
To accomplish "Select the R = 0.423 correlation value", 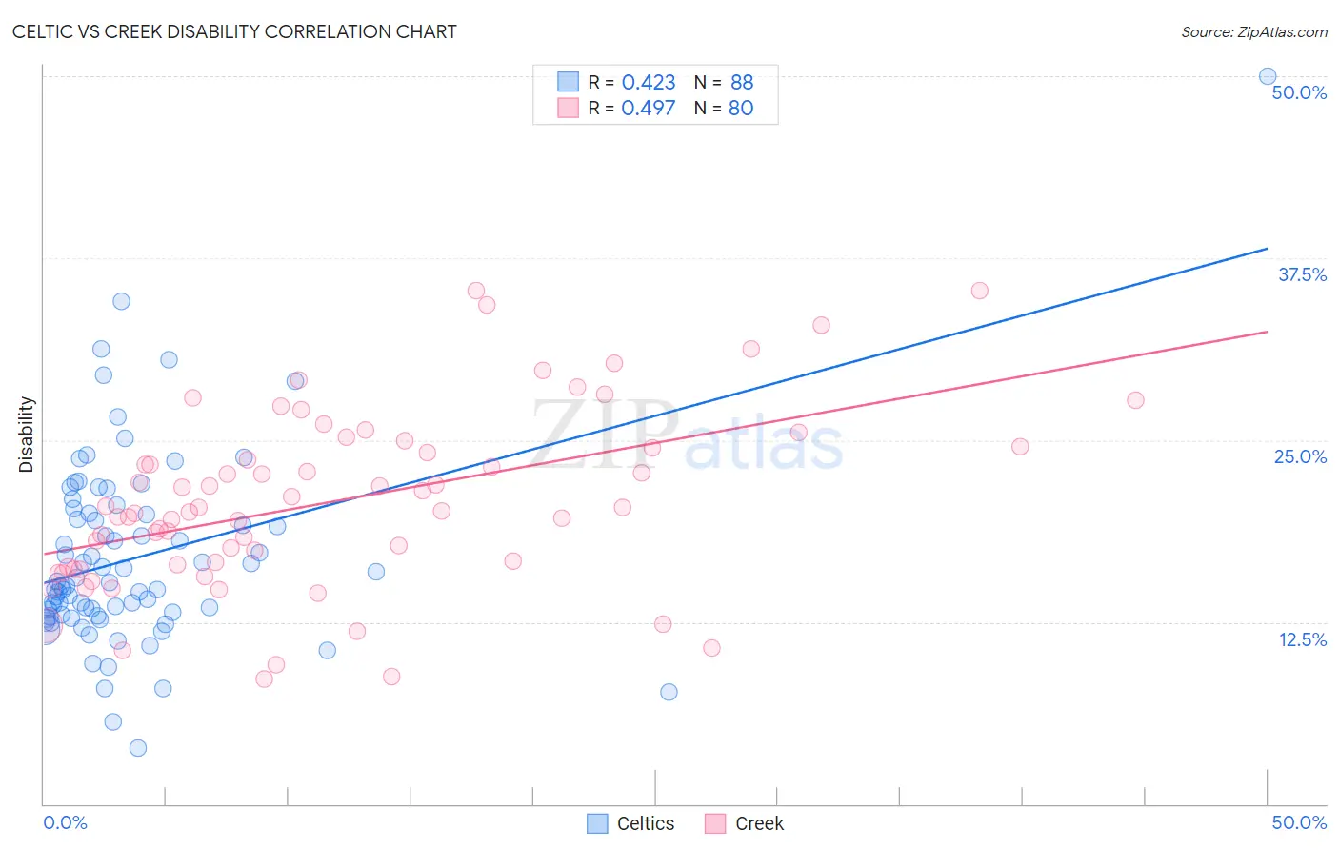I will tap(631, 82).
